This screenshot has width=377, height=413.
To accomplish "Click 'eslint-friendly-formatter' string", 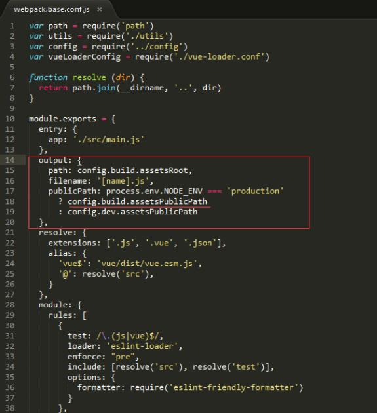I will point(233,387).
